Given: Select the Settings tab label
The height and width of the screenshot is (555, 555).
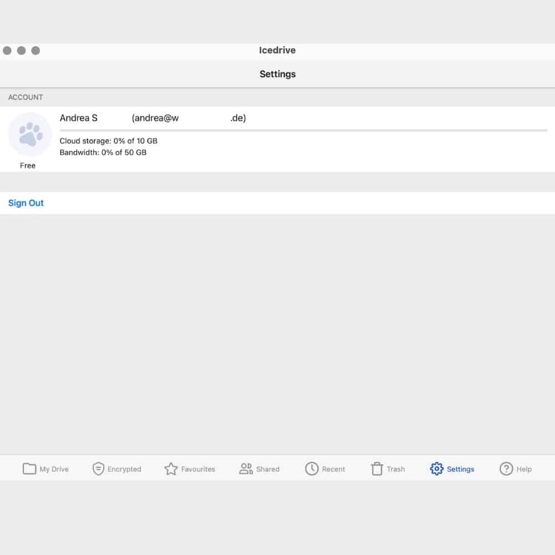Looking at the screenshot, I should click(461, 469).
